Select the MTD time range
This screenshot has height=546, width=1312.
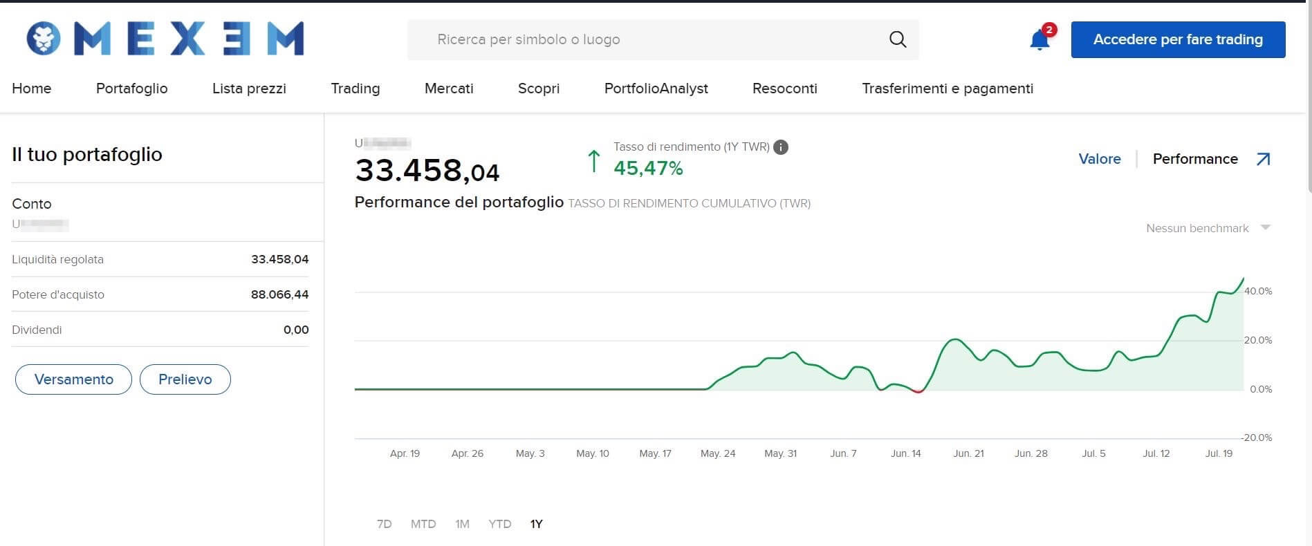[423, 524]
